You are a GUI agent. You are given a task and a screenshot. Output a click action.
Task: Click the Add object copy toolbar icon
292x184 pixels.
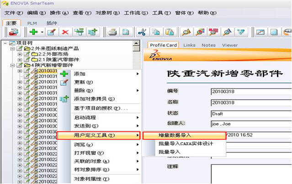click(x=93, y=32)
